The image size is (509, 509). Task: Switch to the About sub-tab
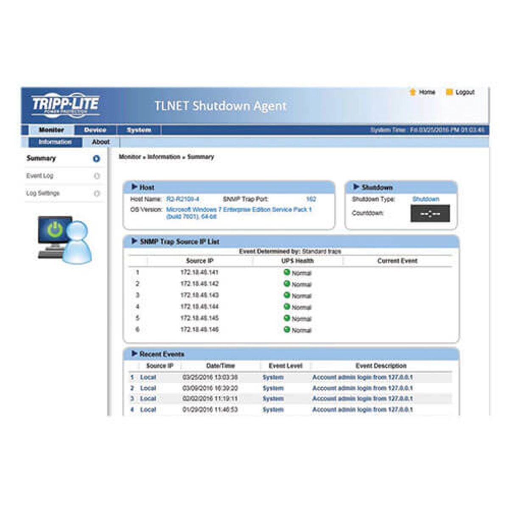pyautogui.click(x=101, y=142)
